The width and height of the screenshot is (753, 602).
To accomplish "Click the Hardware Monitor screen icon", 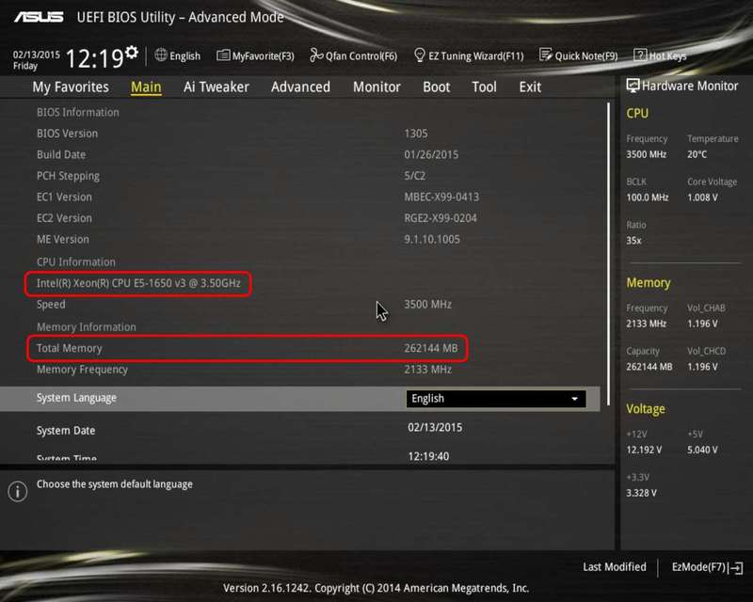I will [633, 86].
